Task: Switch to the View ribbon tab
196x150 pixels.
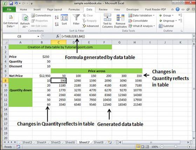Action: coord(117,9)
